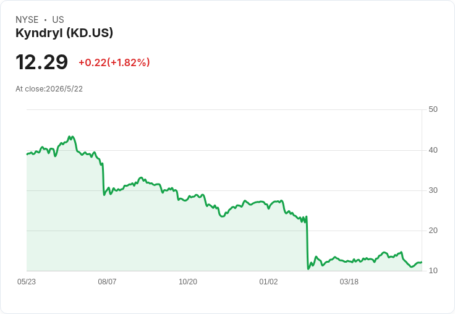This screenshot has height=314, width=455.
Task: Click the chart line's lowest point after crash
Action: coord(308,269)
